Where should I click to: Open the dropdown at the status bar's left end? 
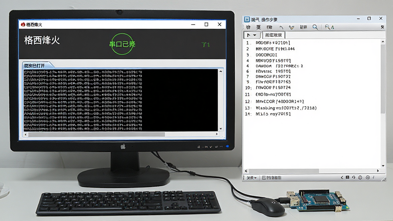[x=251, y=178]
